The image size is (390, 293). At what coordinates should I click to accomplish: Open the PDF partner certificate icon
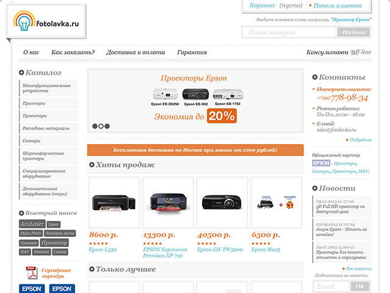click(30, 272)
